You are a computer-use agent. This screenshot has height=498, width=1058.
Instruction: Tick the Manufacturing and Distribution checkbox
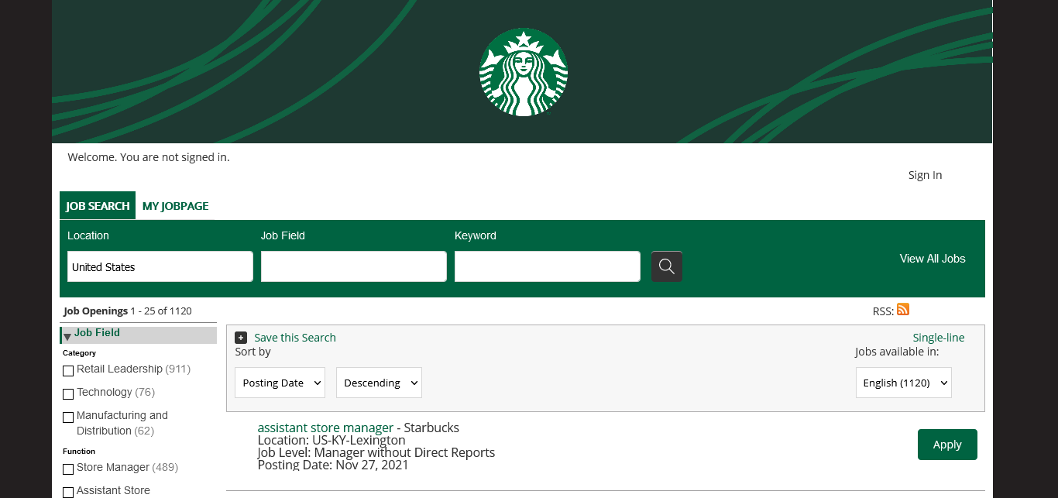click(x=68, y=417)
